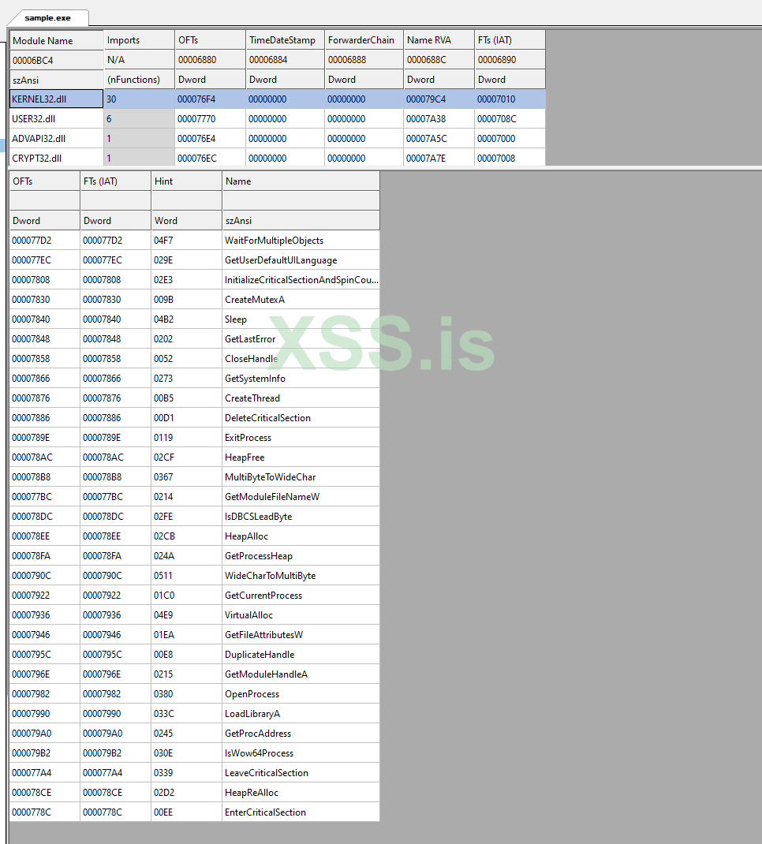Select the Sleep function row
This screenshot has width=762, height=844.
pyautogui.click(x=194, y=319)
